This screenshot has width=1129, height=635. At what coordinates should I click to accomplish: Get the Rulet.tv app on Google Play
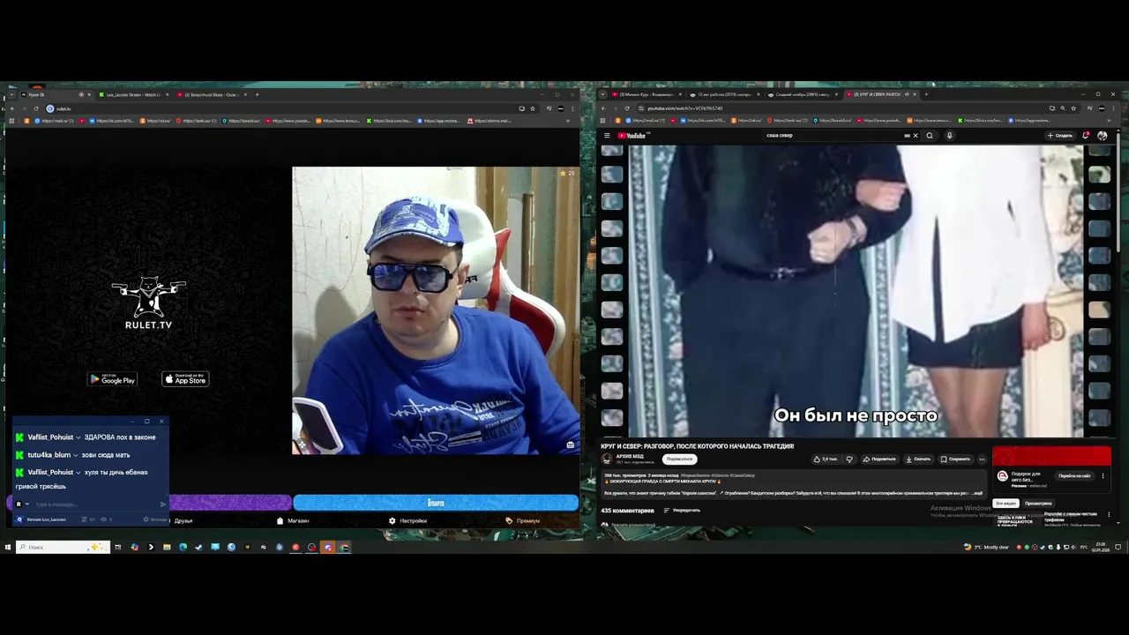point(112,379)
